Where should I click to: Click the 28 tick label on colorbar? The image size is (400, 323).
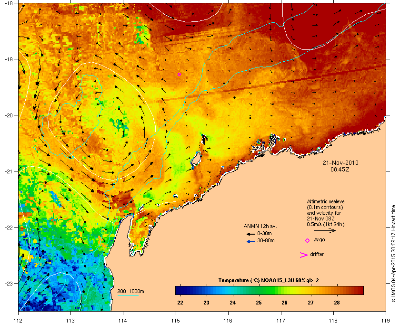coord(337,303)
